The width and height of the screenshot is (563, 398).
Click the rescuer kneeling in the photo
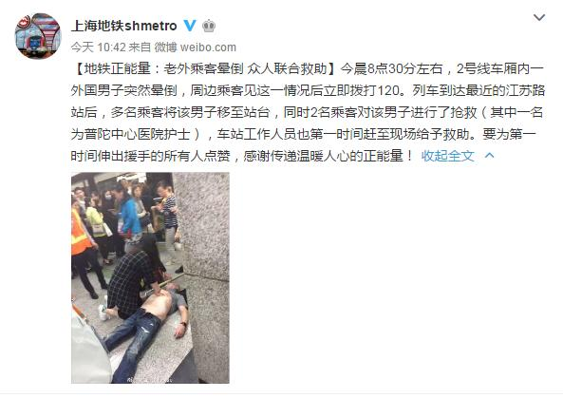point(133,276)
